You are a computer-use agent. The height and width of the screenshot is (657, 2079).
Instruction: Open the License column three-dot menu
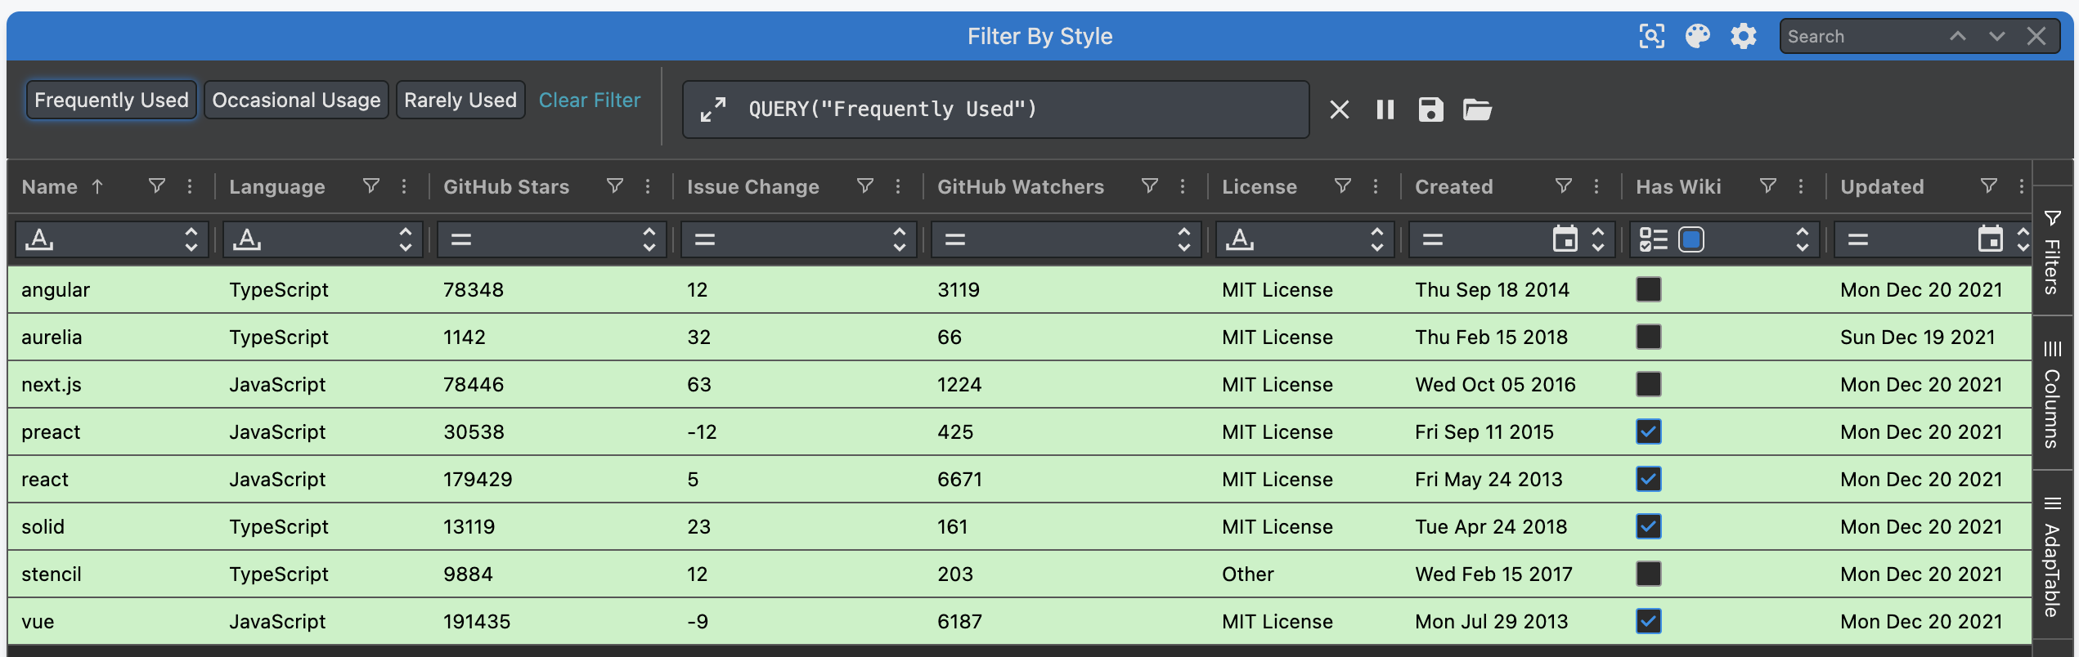click(x=1376, y=186)
